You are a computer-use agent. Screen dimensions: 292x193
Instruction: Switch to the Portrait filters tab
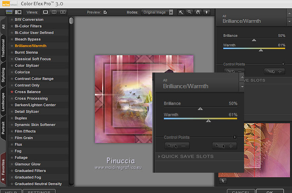pyautogui.click(x=3, y=128)
